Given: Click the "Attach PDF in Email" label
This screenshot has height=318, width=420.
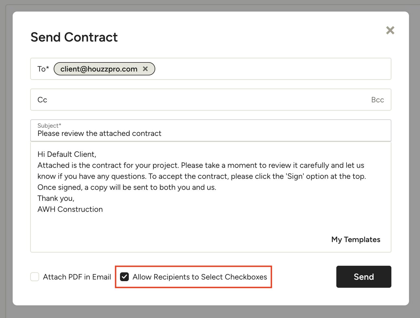Looking at the screenshot, I should [x=77, y=277].
